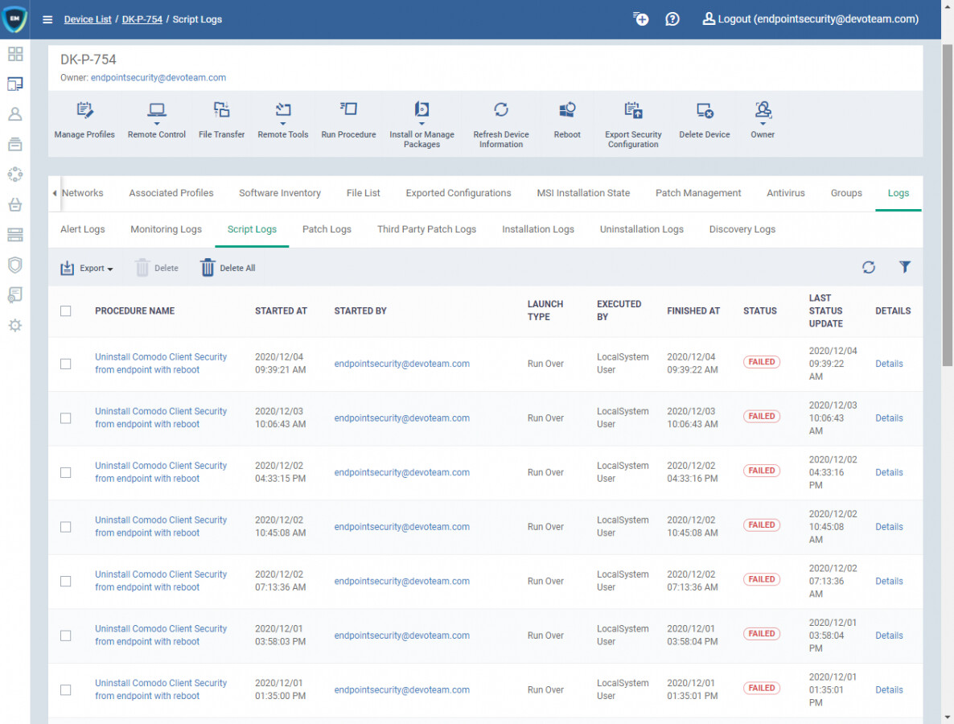This screenshot has height=724, width=954.
Task: Open the License/Certificate sidebar icon
Action: pyautogui.click(x=15, y=295)
